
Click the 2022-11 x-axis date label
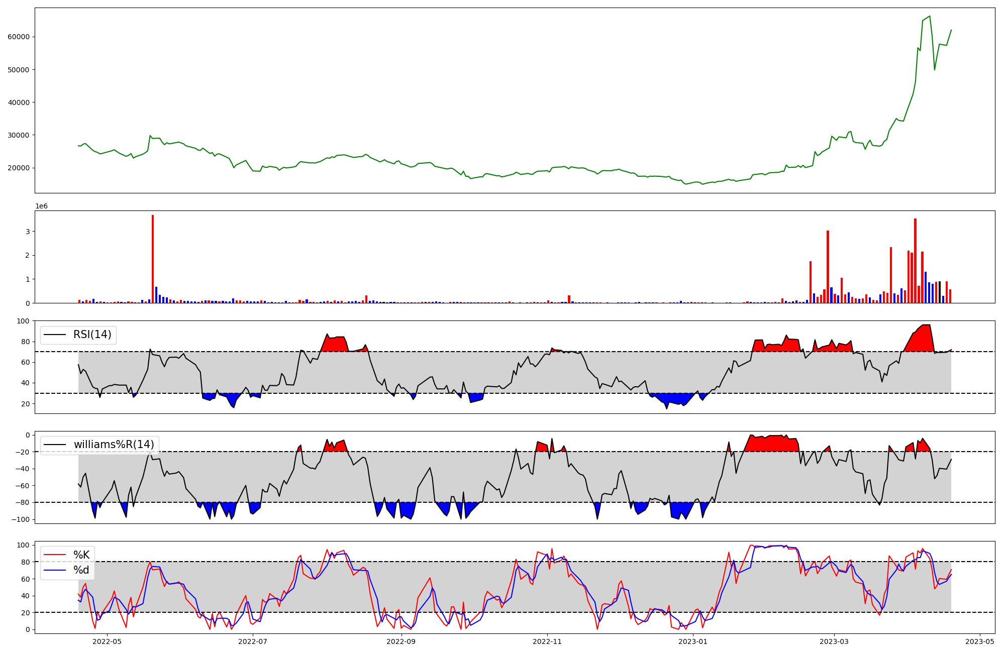547,641
